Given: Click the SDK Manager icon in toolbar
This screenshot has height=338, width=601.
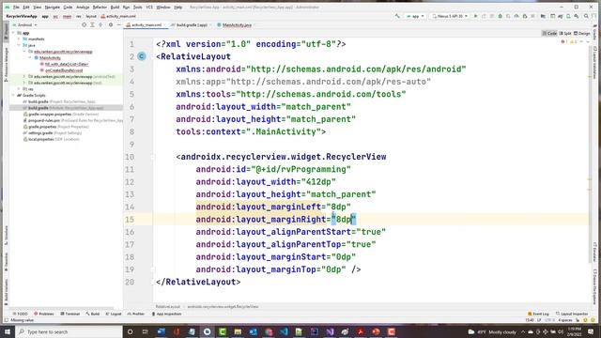Looking at the screenshot, I should tap(576, 16).
